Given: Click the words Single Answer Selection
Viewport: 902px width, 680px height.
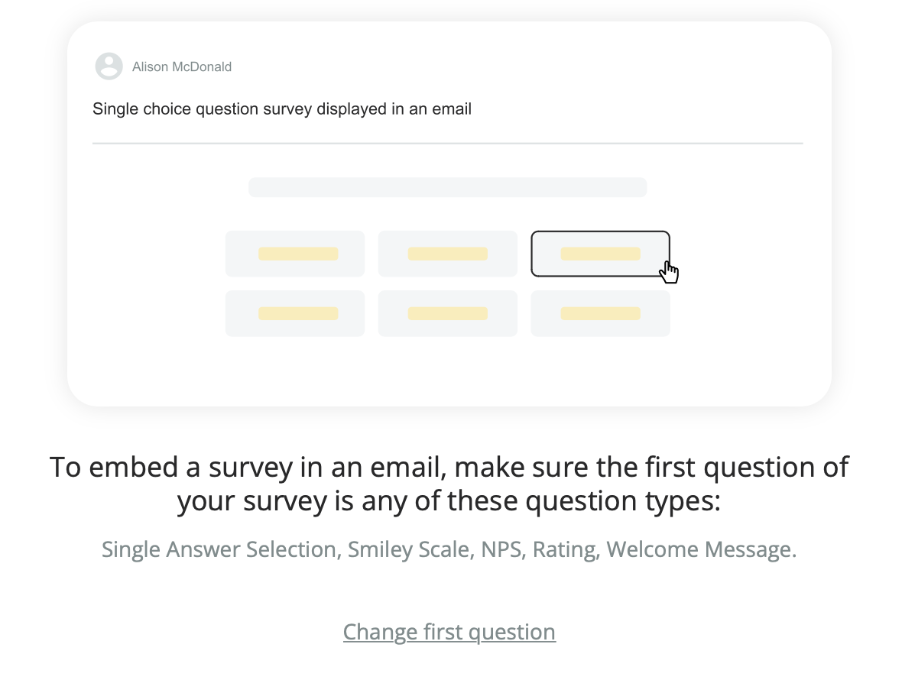Looking at the screenshot, I should click(221, 549).
